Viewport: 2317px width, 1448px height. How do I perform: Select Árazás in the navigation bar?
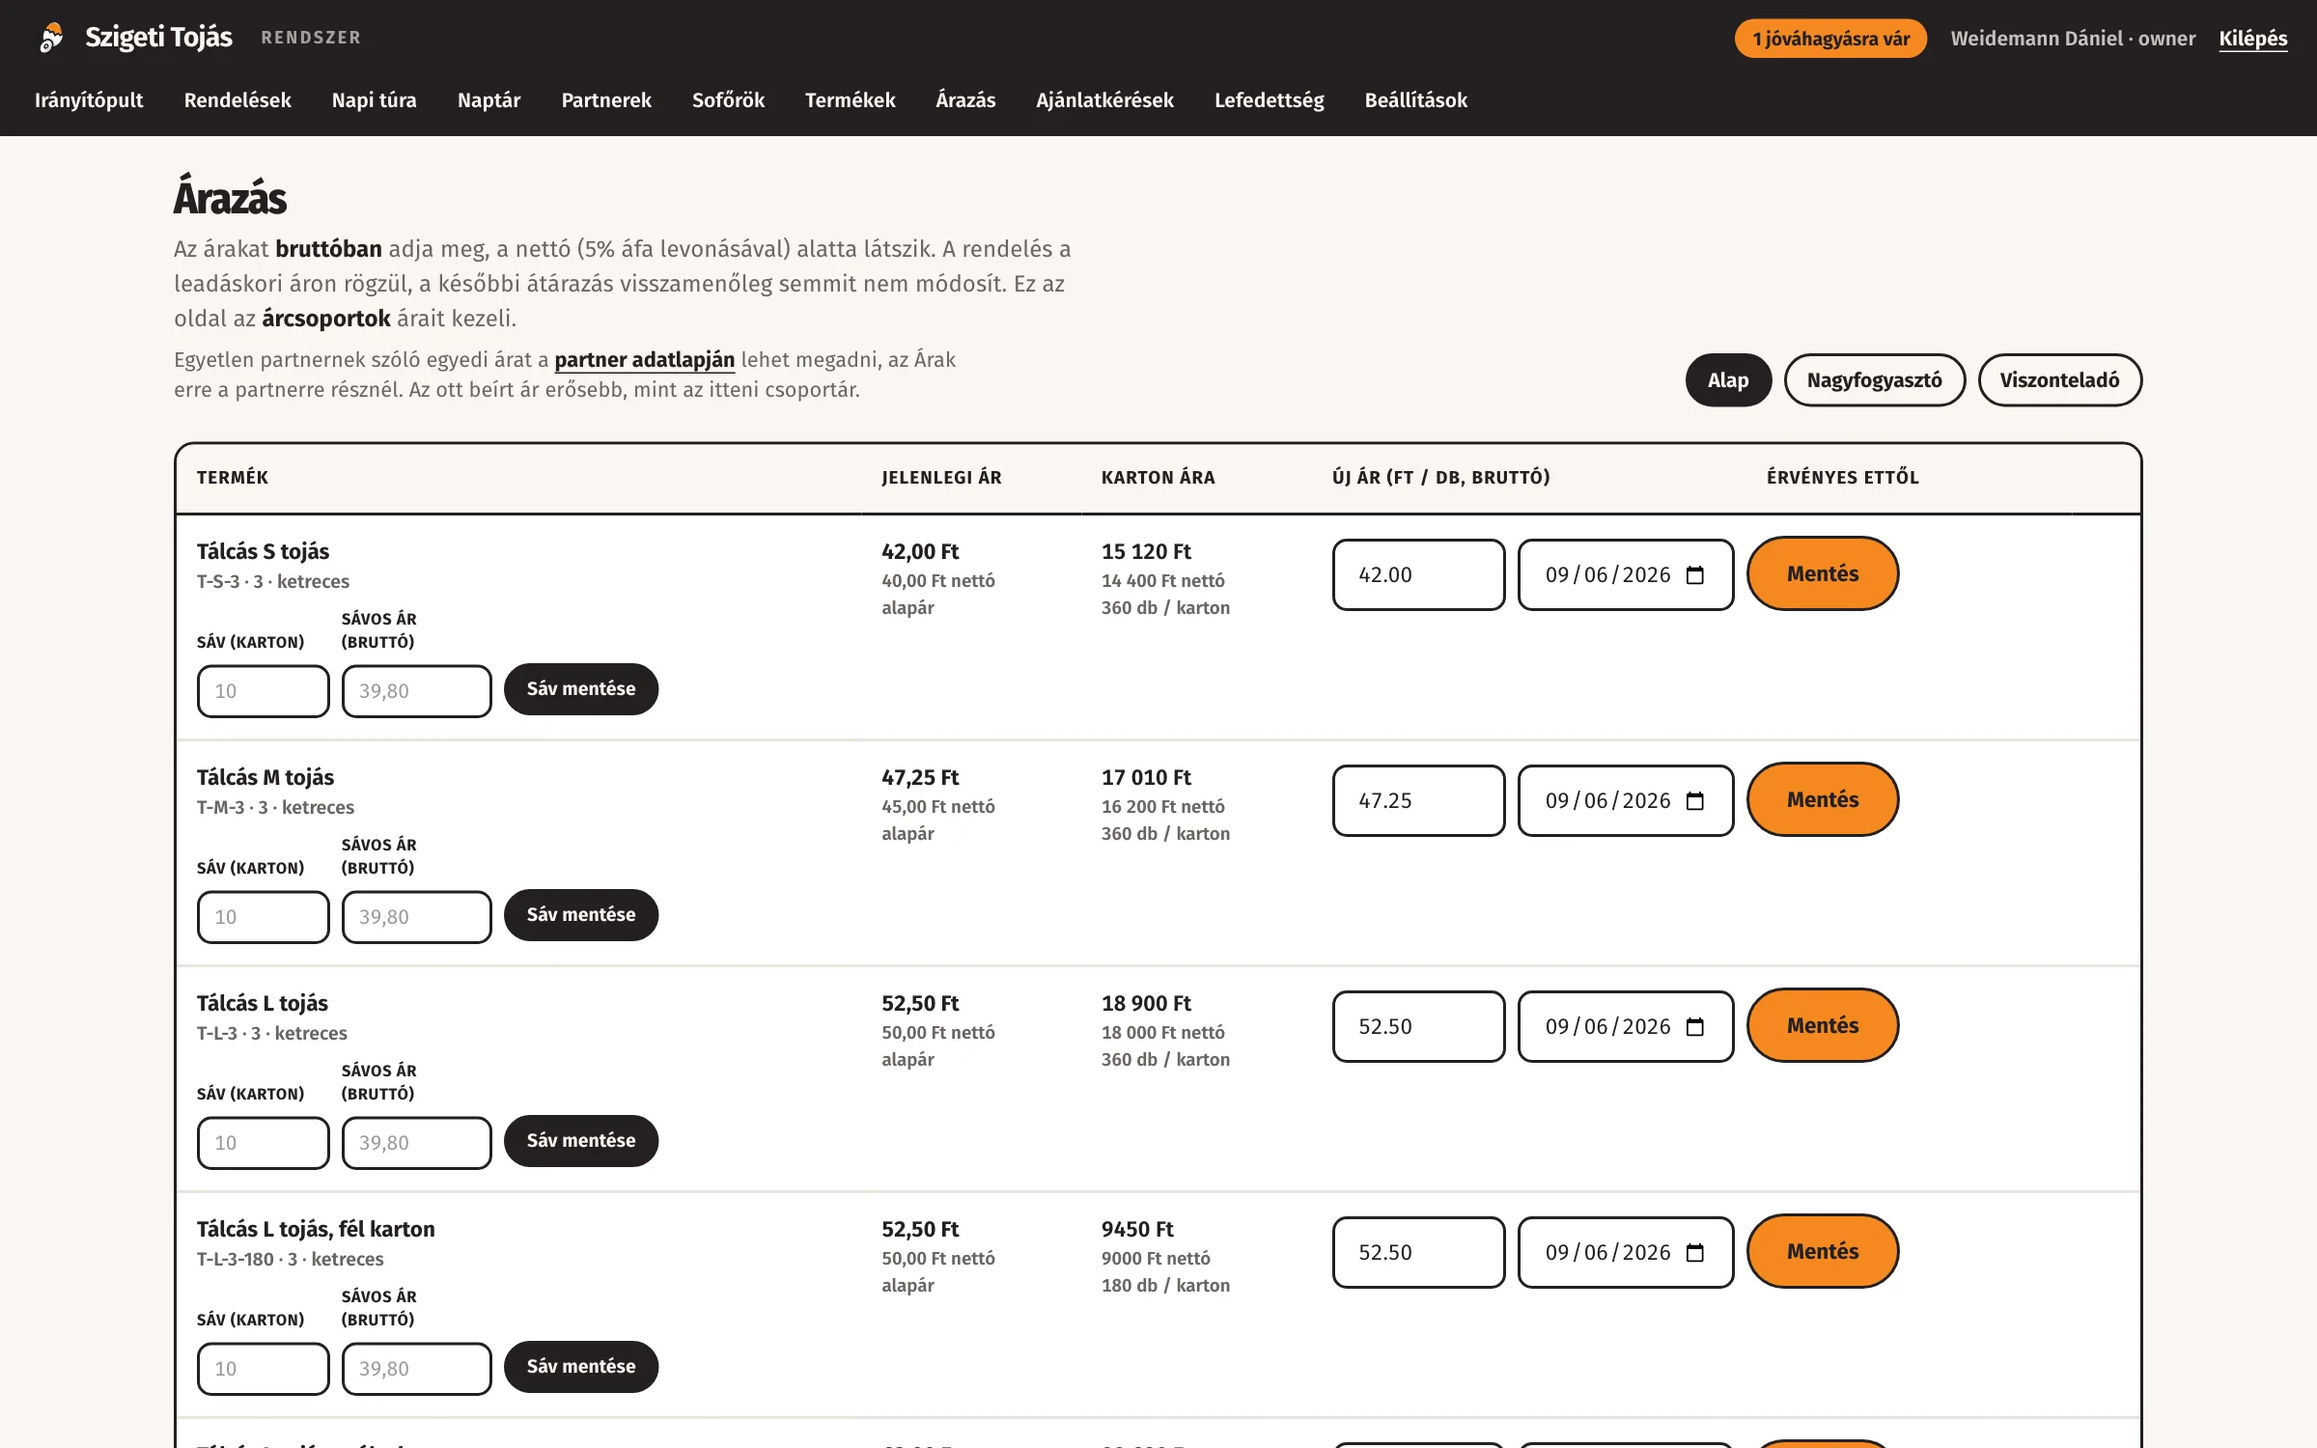(x=965, y=100)
